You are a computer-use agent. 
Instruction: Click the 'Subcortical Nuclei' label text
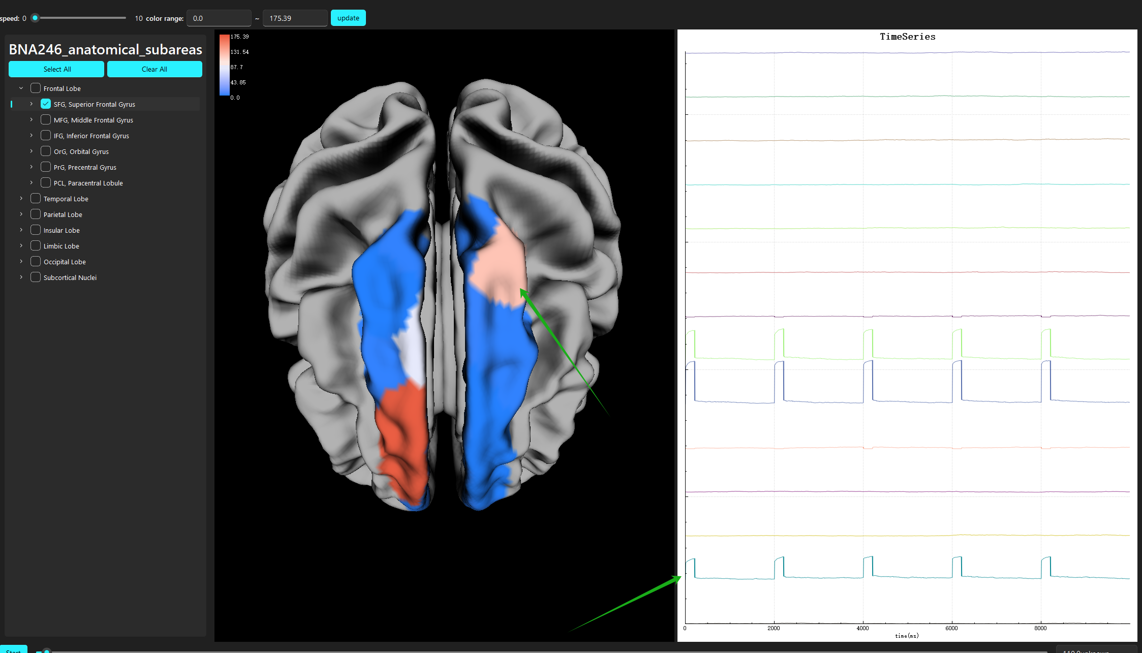(70, 277)
